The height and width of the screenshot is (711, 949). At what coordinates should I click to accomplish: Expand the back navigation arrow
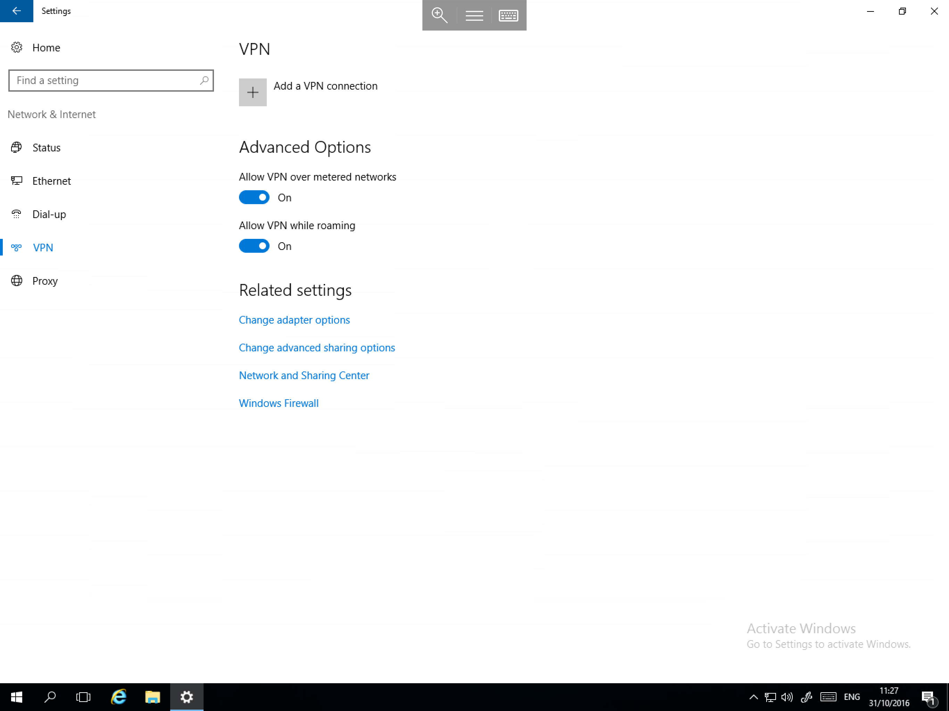click(16, 10)
